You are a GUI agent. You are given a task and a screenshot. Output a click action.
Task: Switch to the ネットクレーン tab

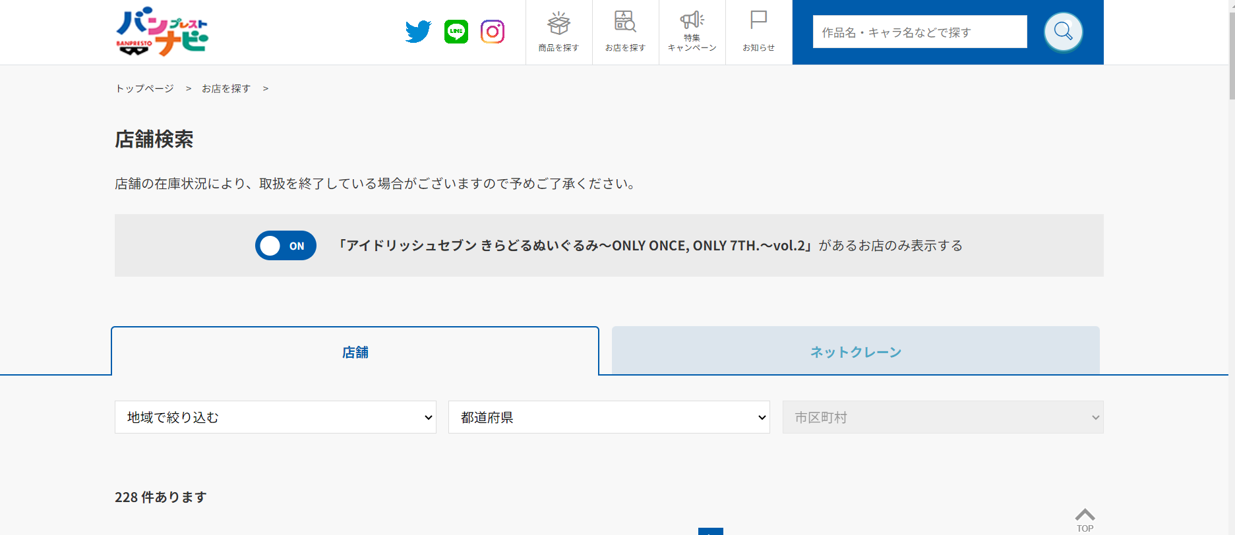(x=855, y=351)
